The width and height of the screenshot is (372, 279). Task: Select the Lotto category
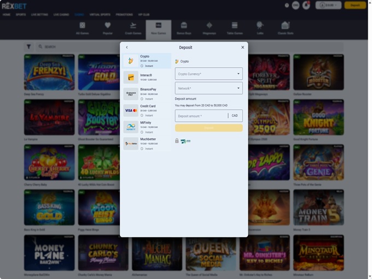(260, 28)
